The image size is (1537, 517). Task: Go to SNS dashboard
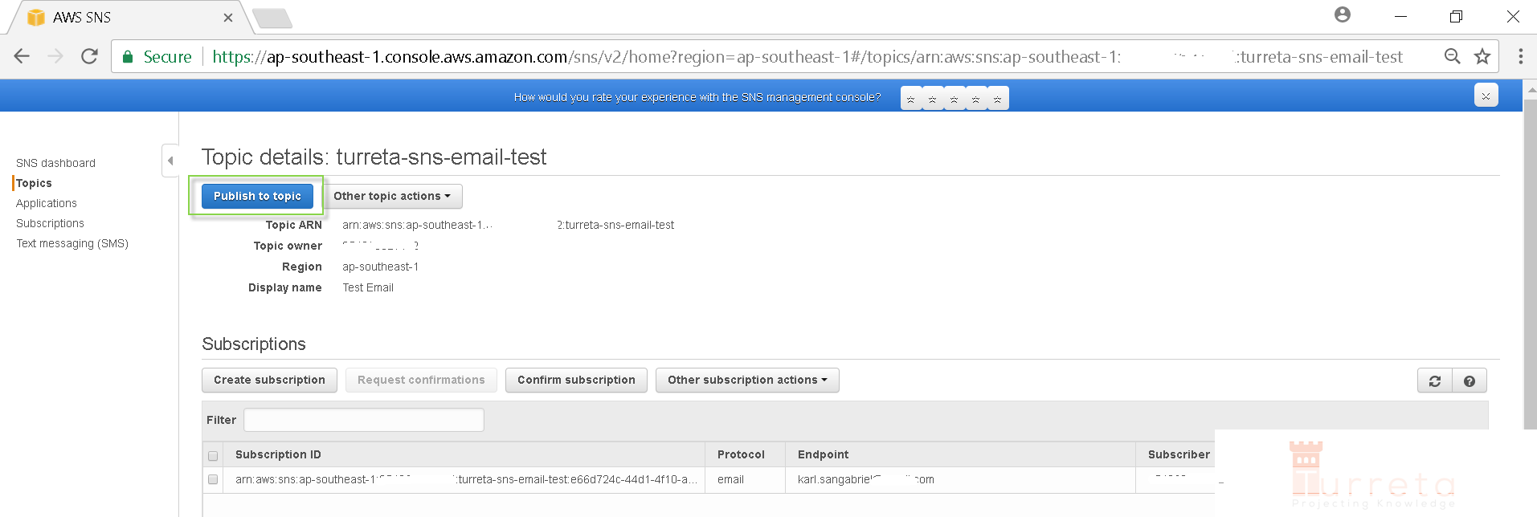(55, 163)
